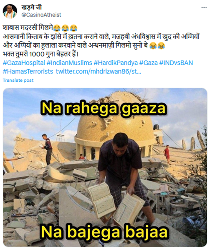Click the laughing emojis on first line
This screenshot has width=212, height=250.
pyautogui.click(x=65, y=28)
